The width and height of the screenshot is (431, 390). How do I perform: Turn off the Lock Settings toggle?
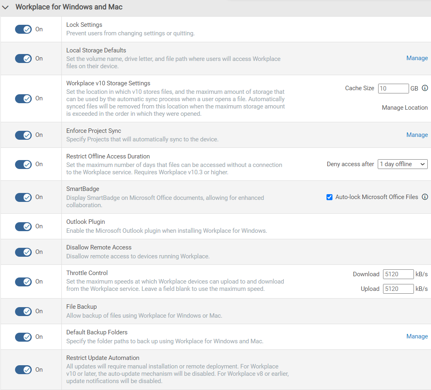pos(23,29)
